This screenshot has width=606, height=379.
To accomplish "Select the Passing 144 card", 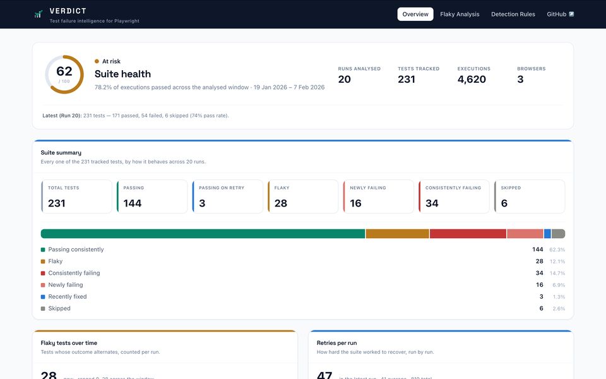I will click(x=152, y=196).
